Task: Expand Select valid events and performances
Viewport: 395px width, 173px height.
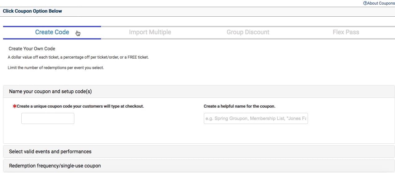Action: point(199,152)
